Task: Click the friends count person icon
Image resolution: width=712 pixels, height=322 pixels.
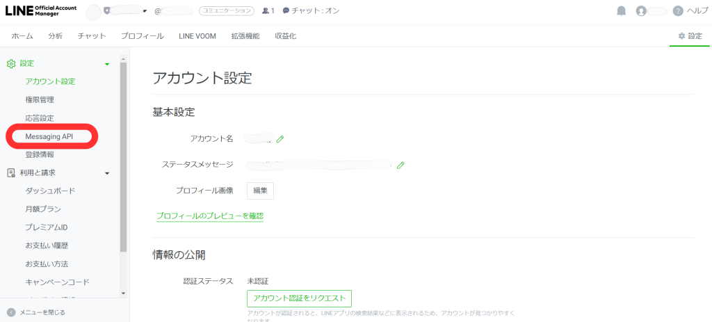Action: point(265,10)
